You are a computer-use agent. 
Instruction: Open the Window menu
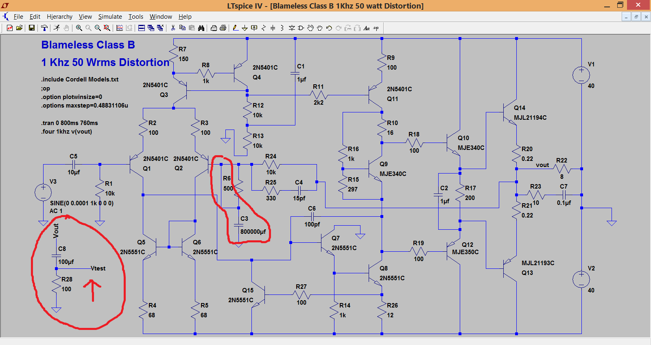(161, 17)
